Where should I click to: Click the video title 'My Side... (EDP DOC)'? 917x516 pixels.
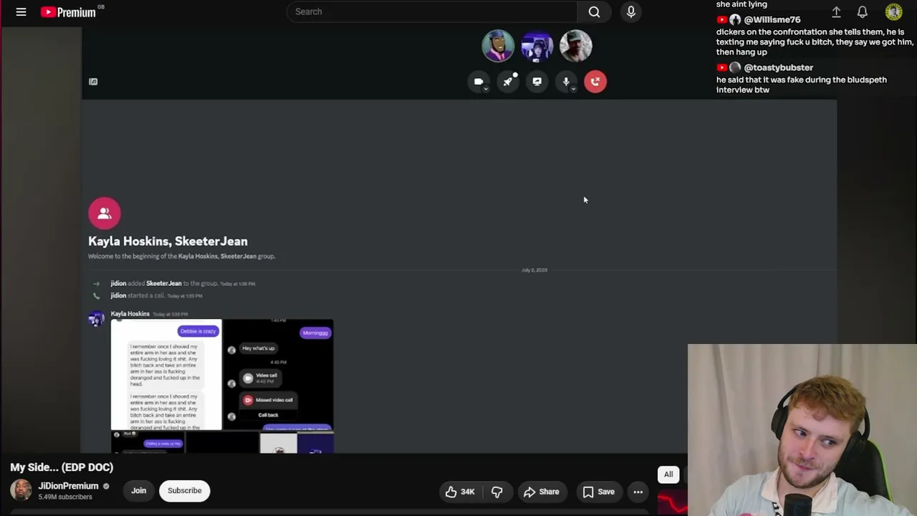click(x=62, y=467)
